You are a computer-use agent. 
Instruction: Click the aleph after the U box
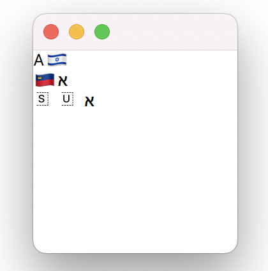[x=89, y=101]
